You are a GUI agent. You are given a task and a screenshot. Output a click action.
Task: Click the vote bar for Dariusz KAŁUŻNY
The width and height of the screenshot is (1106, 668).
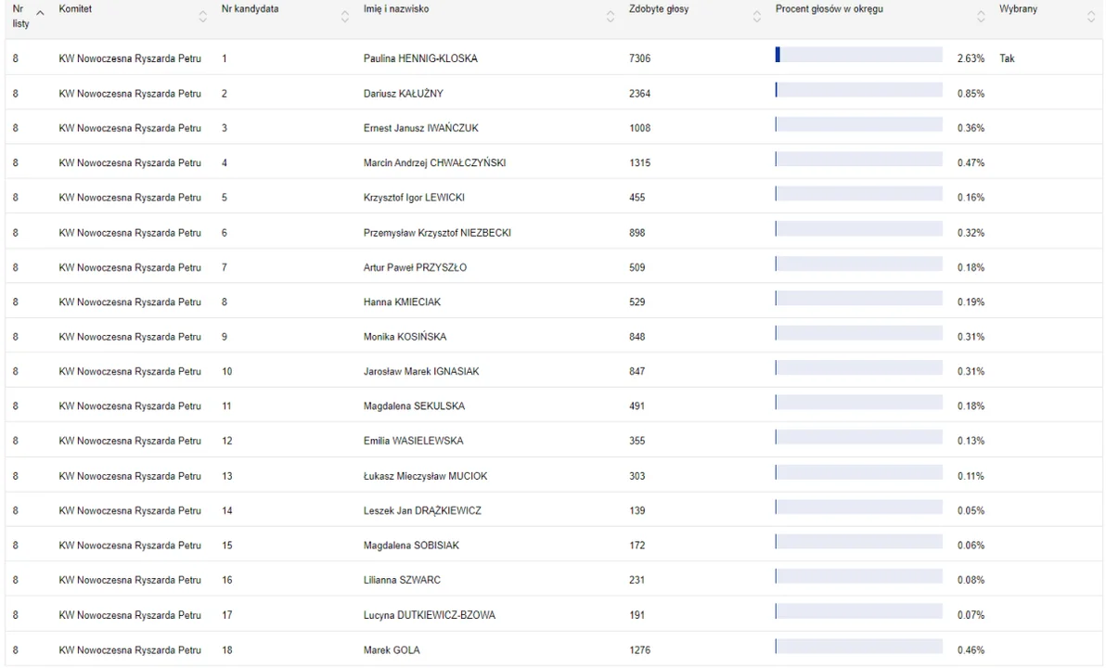click(x=858, y=90)
